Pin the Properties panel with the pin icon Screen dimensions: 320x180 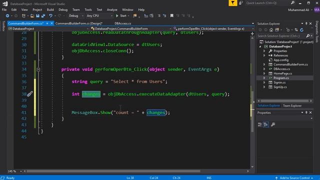pyautogui.click(x=306, y=112)
